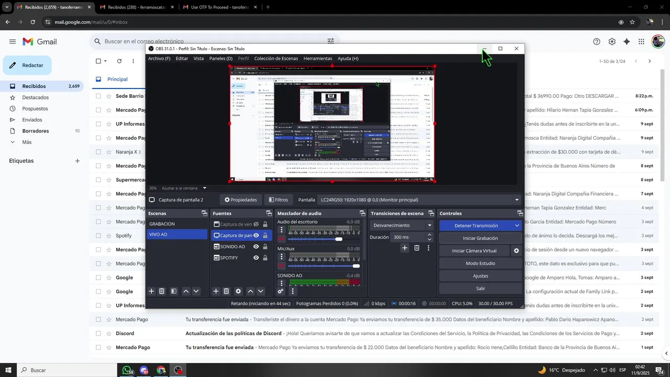670x377 pixels.
Task: Unmute the Mic/Aux channel
Action: click(282, 266)
